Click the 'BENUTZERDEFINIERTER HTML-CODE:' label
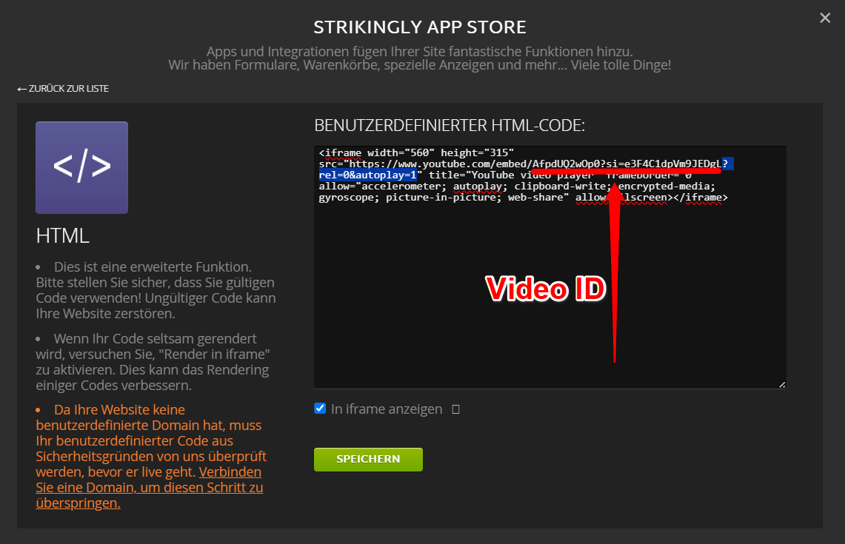Screen dimensions: 845x544 tap(450, 126)
